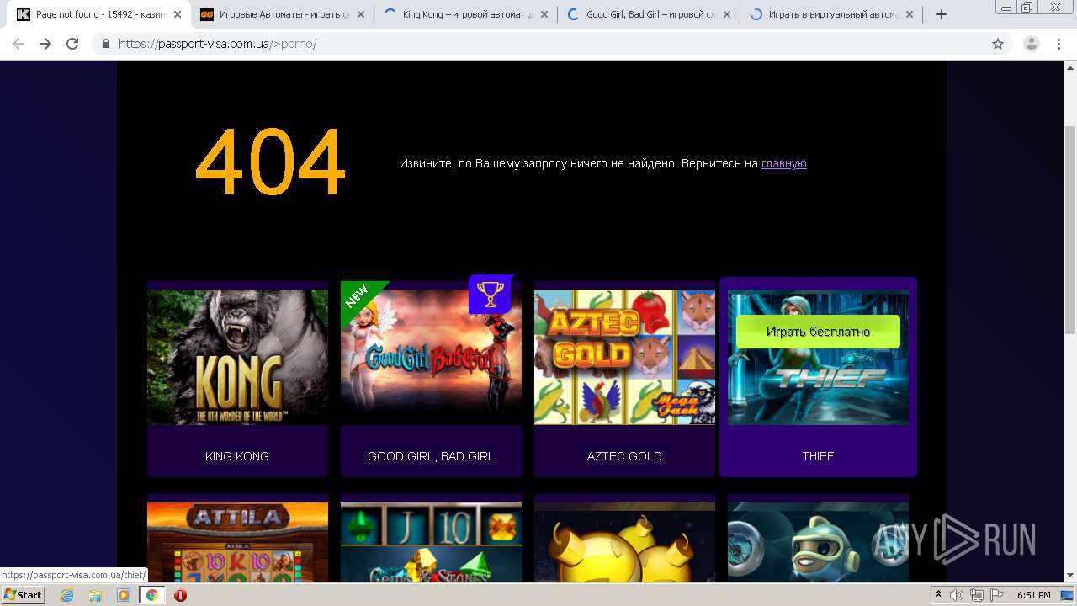Image resolution: width=1077 pixels, height=606 pixels.
Task: Click the trophy badge on Good Girl card
Action: [x=491, y=294]
